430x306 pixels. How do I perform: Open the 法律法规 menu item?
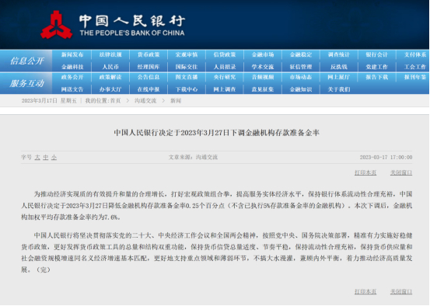click(110, 55)
